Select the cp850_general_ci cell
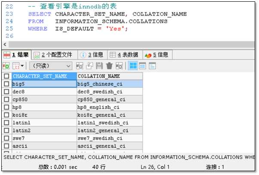 click(110, 100)
